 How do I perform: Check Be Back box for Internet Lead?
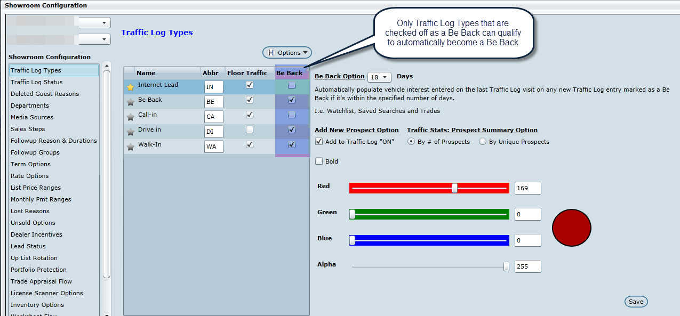(x=292, y=85)
